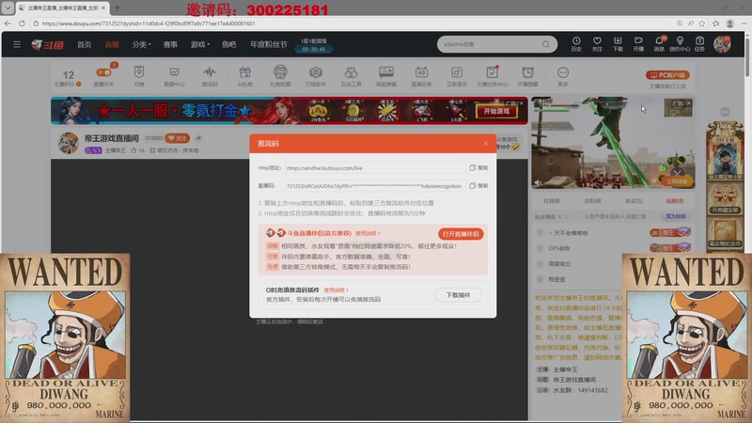This screenshot has height=423, width=752.
Task: Open the tab list chevron in browser
Action: (x=8, y=8)
